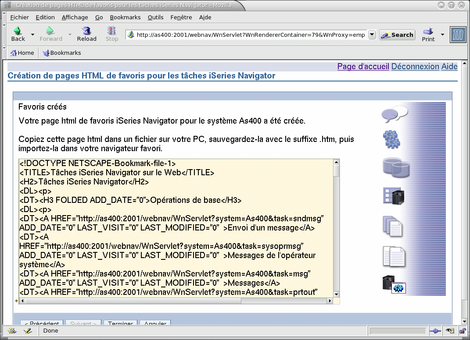470x340 pixels.
Task: Open the Go menu
Action: click(99, 18)
